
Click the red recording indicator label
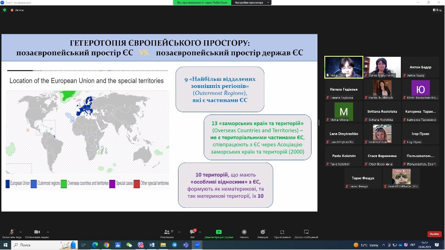(x=17, y=10)
